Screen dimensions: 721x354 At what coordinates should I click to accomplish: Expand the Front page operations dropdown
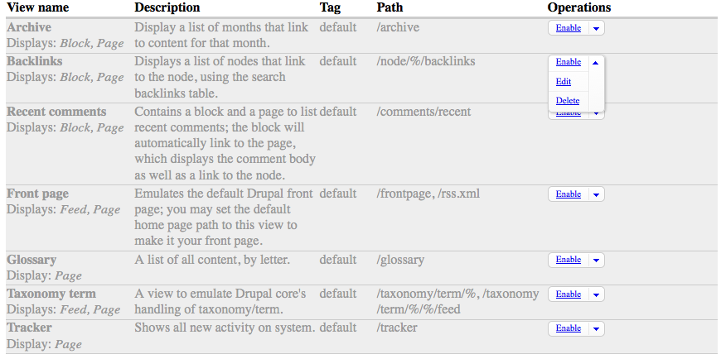[596, 194]
